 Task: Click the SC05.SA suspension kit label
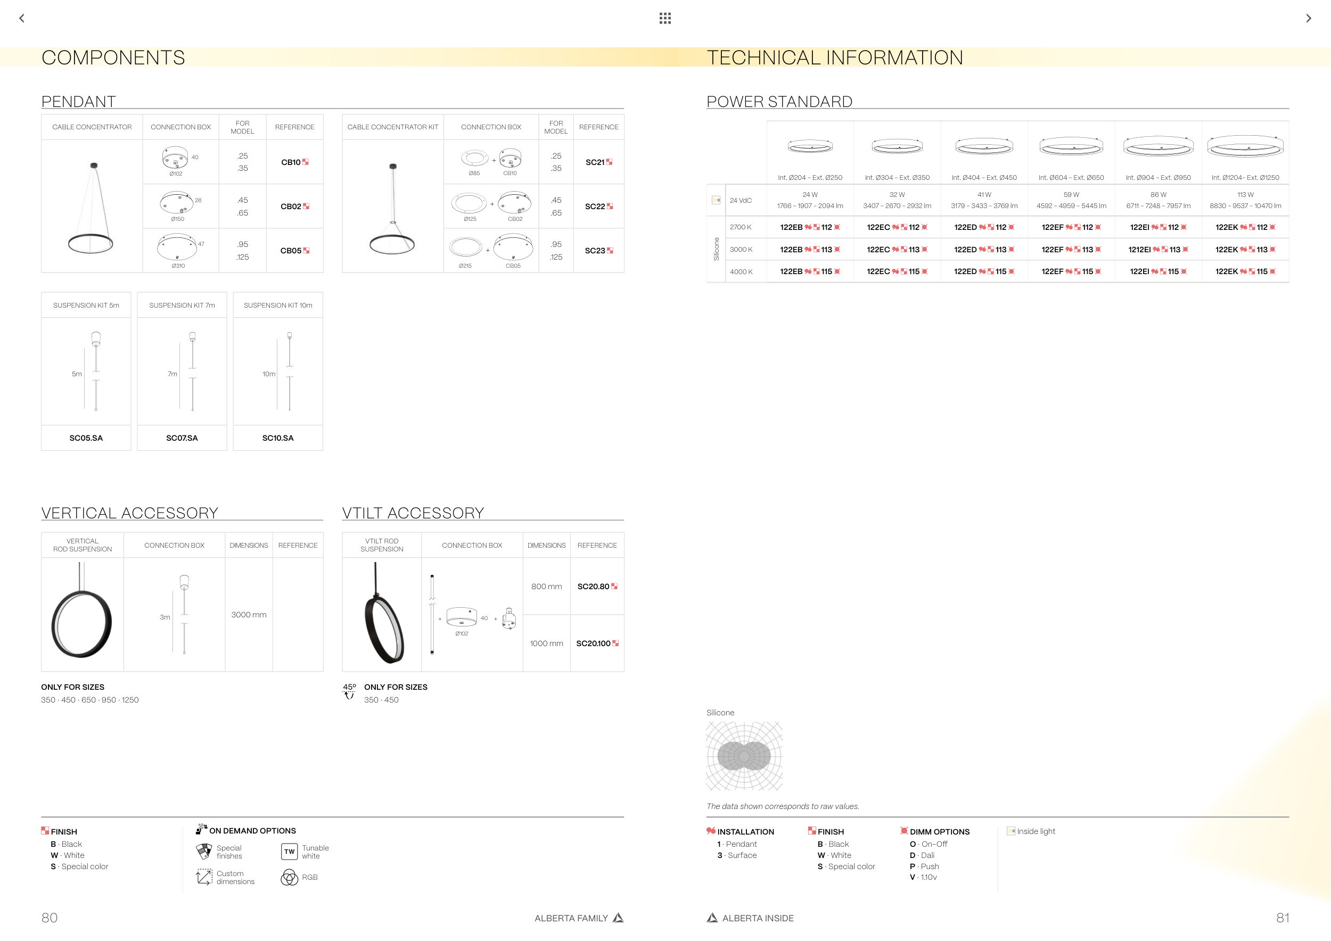[86, 438]
